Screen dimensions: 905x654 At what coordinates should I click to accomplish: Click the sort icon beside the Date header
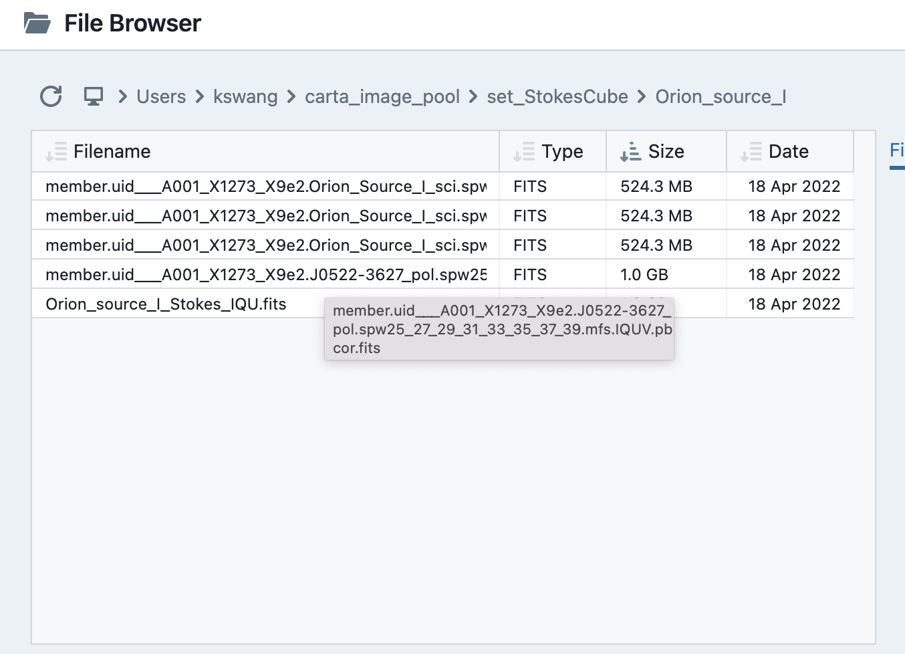tap(751, 151)
